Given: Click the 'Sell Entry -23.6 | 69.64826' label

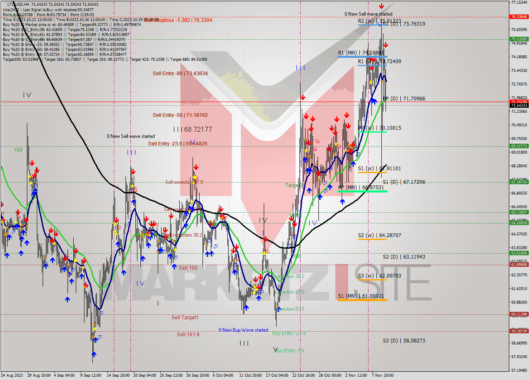Looking at the screenshot, I should point(178,144).
